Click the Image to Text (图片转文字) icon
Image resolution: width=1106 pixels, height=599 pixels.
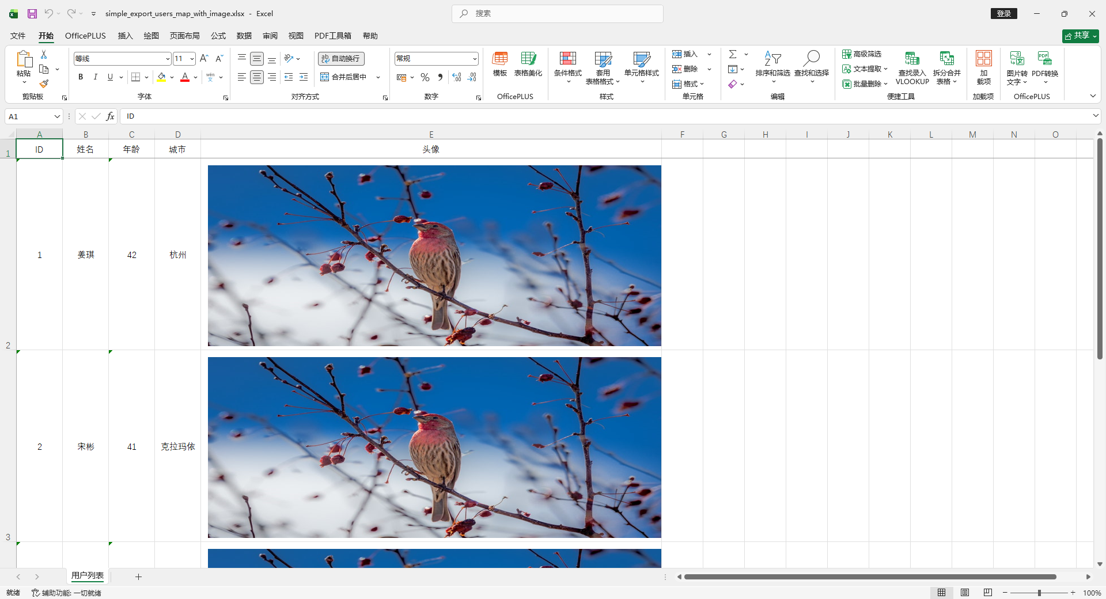[1017, 59]
